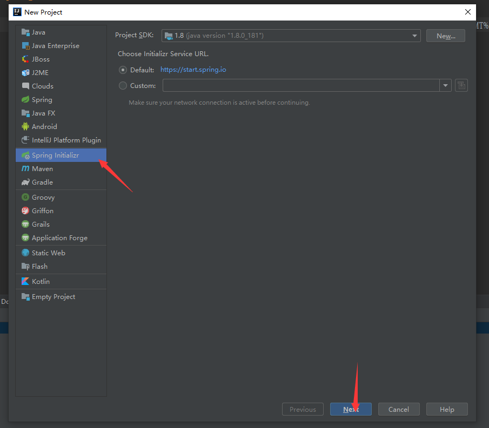Screen dimensions: 489x428
Task: Open the https://start.spring.io link
Action: pyautogui.click(x=193, y=70)
